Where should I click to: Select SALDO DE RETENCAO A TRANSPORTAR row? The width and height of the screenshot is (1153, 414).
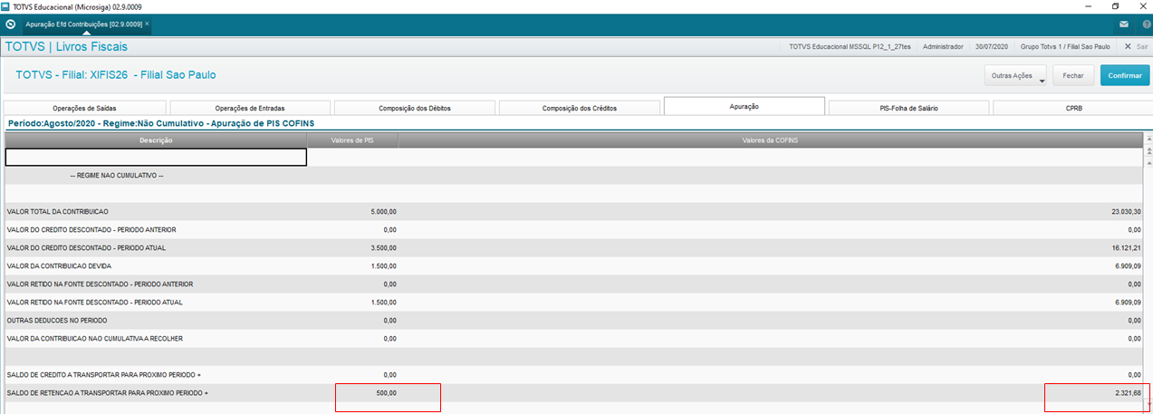[573, 392]
